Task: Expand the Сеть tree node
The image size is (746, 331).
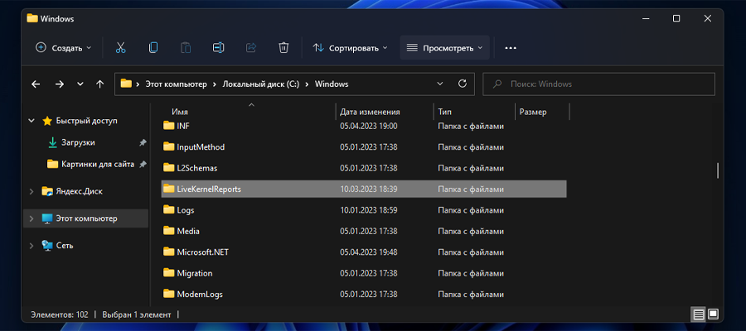Action: point(31,246)
